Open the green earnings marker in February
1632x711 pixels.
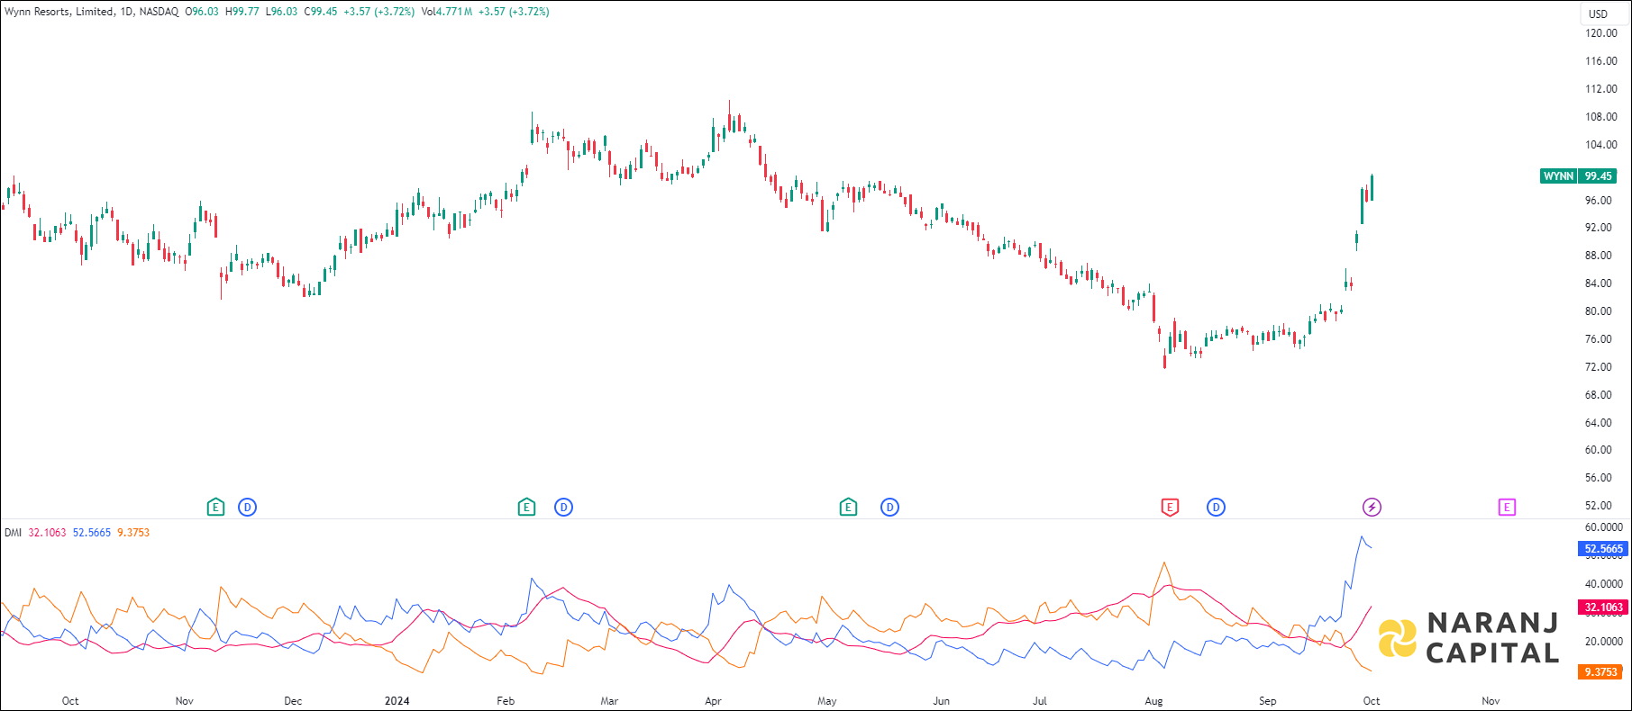[527, 508]
